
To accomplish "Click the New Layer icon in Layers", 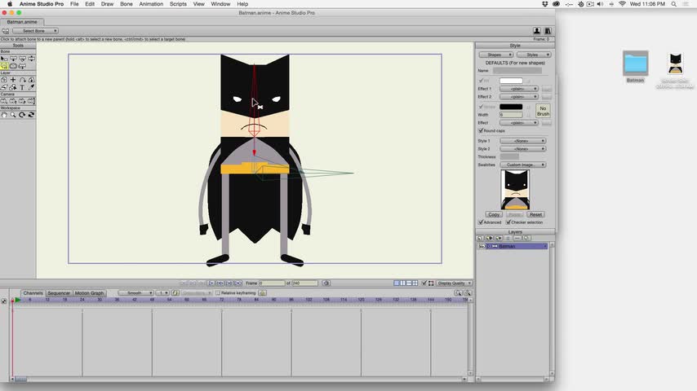I will (x=480, y=239).
